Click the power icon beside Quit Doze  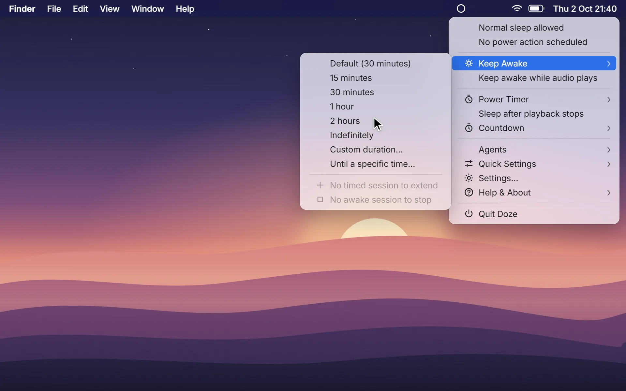(469, 214)
